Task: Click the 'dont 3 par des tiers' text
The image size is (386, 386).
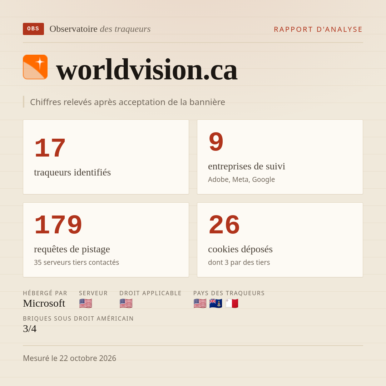Action: coord(239,262)
